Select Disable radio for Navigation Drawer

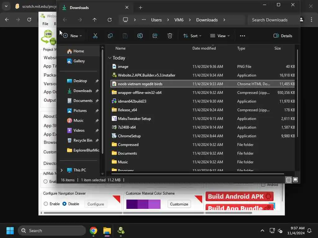(x=65, y=204)
